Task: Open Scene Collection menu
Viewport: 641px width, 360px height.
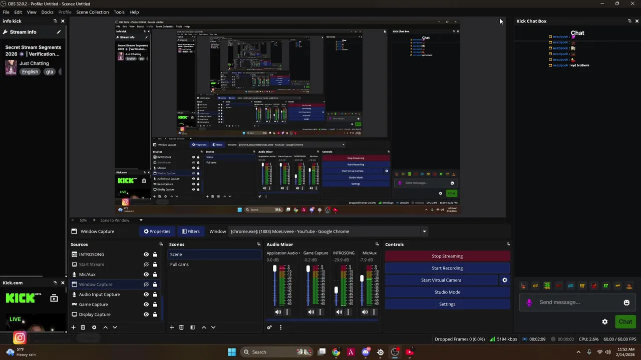Action: [92, 12]
